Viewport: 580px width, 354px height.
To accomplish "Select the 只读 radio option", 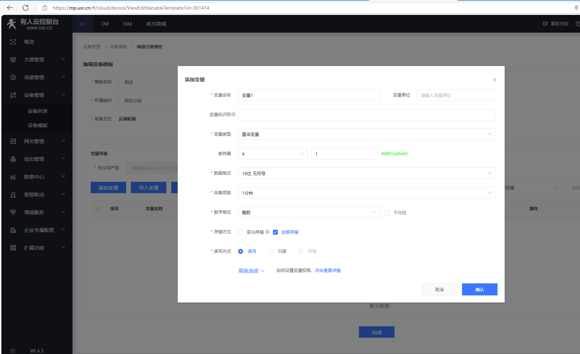I will coord(271,251).
